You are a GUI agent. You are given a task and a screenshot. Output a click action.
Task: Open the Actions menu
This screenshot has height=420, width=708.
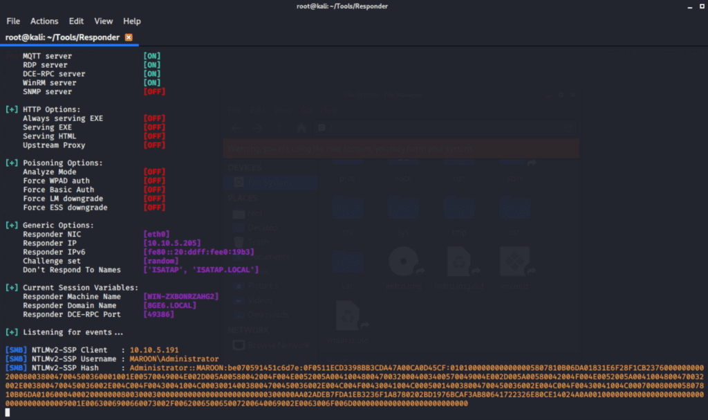44,21
